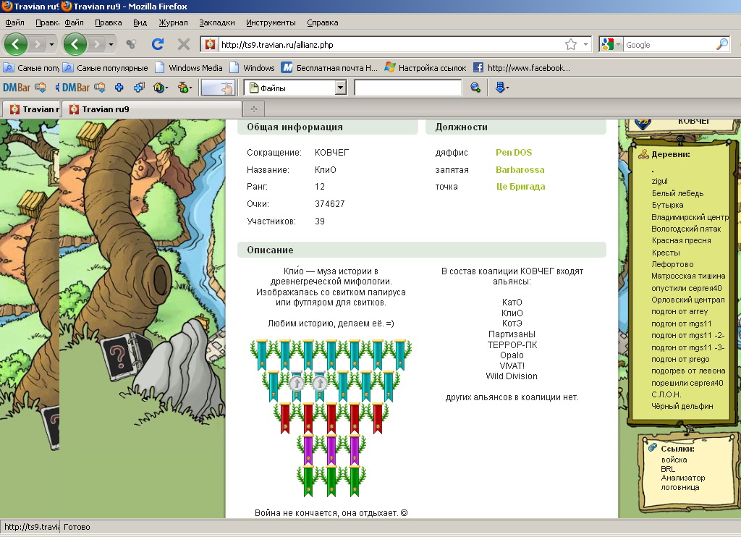Image resolution: width=741 pixels, height=537 pixels.
Task: Open the войска link under Ссылки
Action: point(674,460)
